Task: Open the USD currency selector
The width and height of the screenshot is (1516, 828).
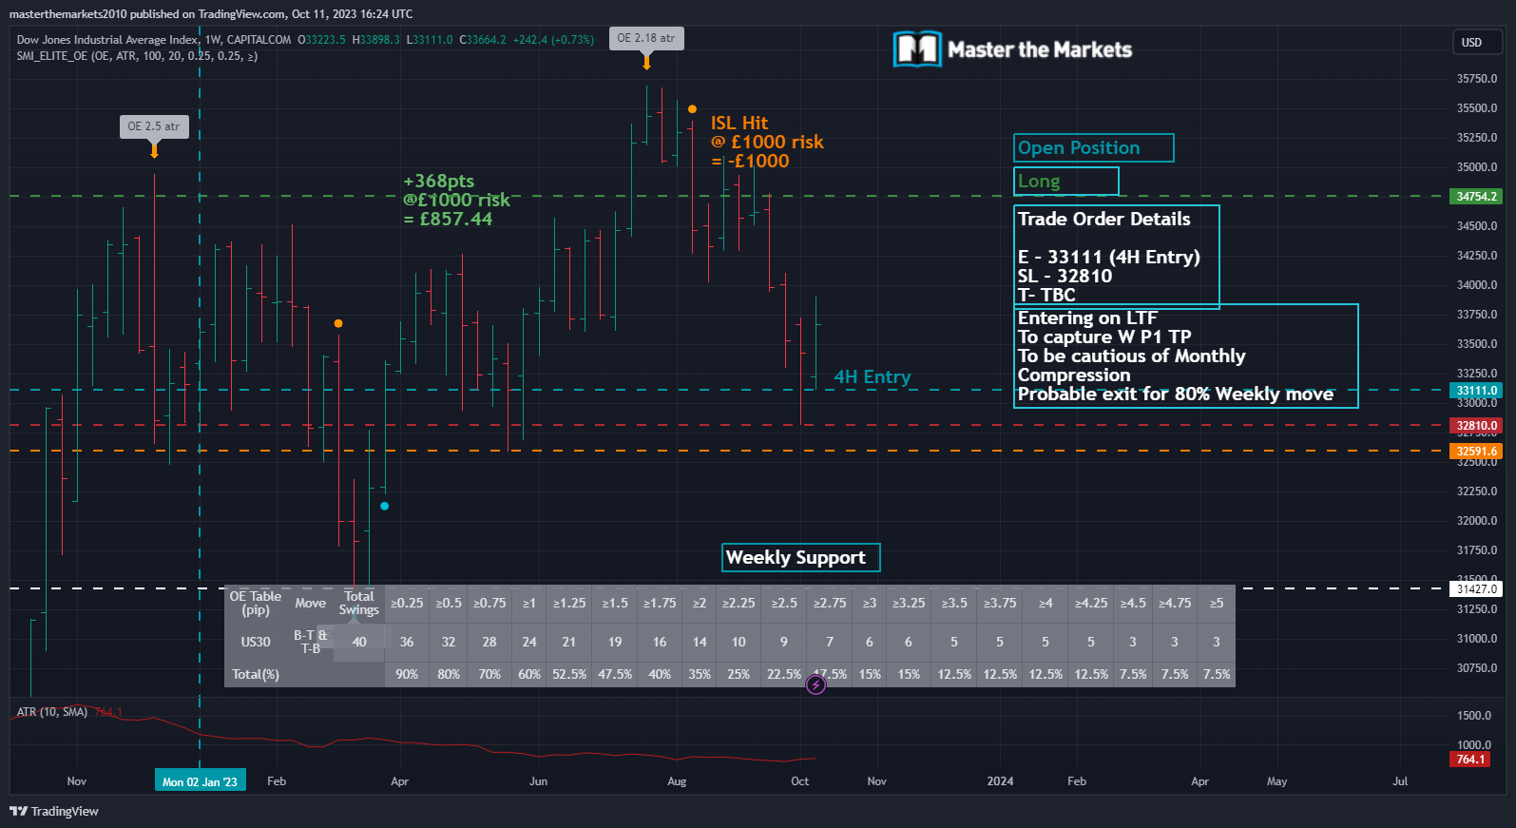Action: [x=1477, y=42]
